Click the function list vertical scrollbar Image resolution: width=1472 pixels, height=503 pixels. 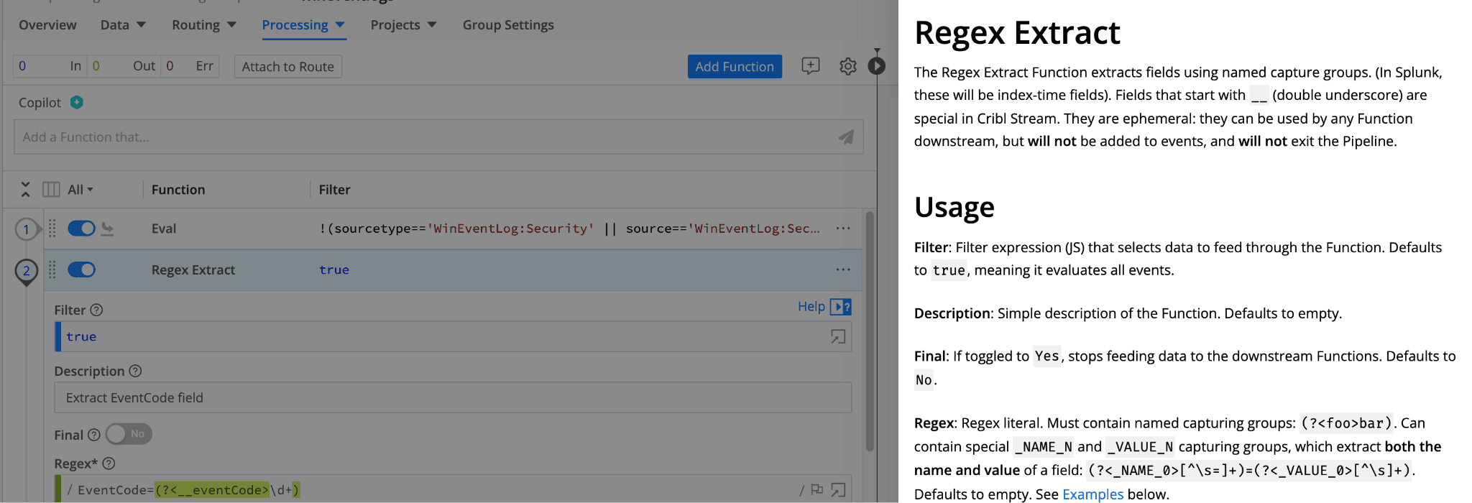(x=870, y=331)
